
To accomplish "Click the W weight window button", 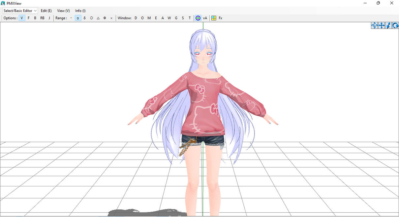I will click(x=169, y=18).
